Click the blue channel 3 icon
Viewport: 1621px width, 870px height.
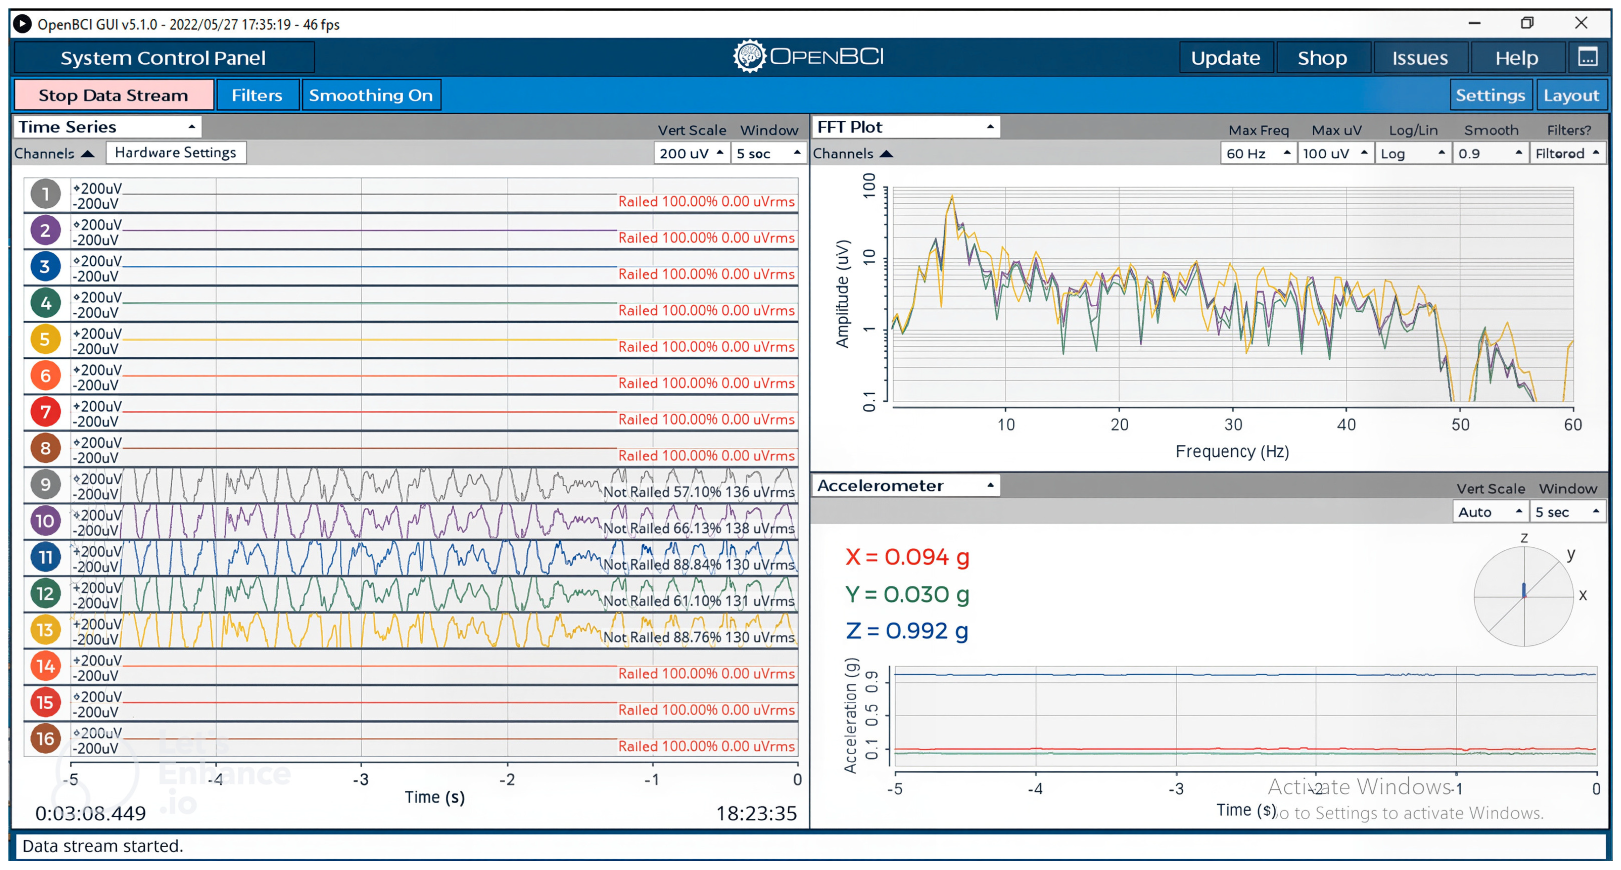(46, 267)
